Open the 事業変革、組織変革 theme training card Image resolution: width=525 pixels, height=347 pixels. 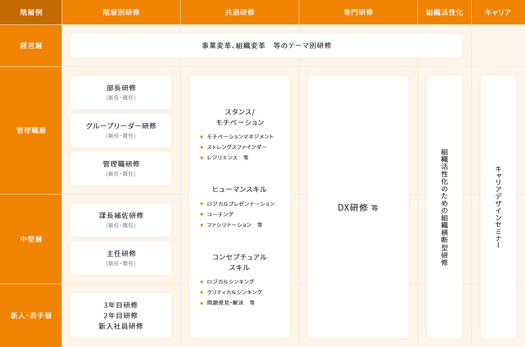click(266, 45)
